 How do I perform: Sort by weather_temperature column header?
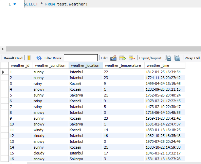(124, 65)
